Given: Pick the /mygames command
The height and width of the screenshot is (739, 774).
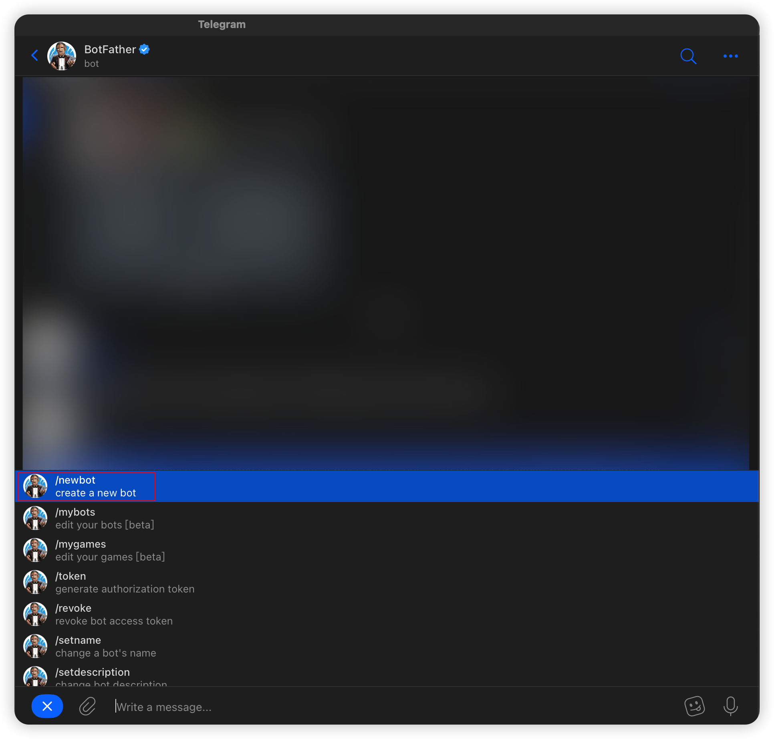Looking at the screenshot, I should 387,550.
